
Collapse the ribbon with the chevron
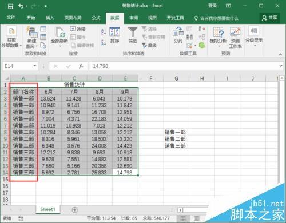280,54
